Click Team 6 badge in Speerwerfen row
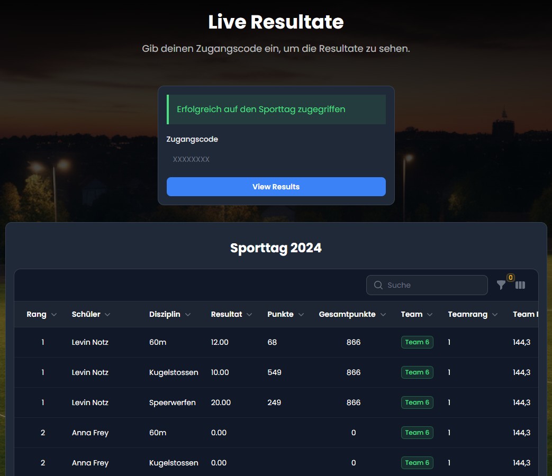 tap(417, 402)
